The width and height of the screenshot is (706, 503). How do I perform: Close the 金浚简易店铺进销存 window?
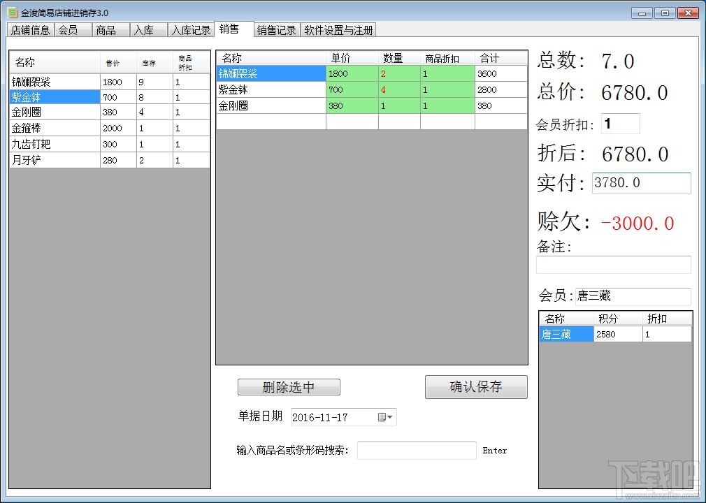point(688,13)
